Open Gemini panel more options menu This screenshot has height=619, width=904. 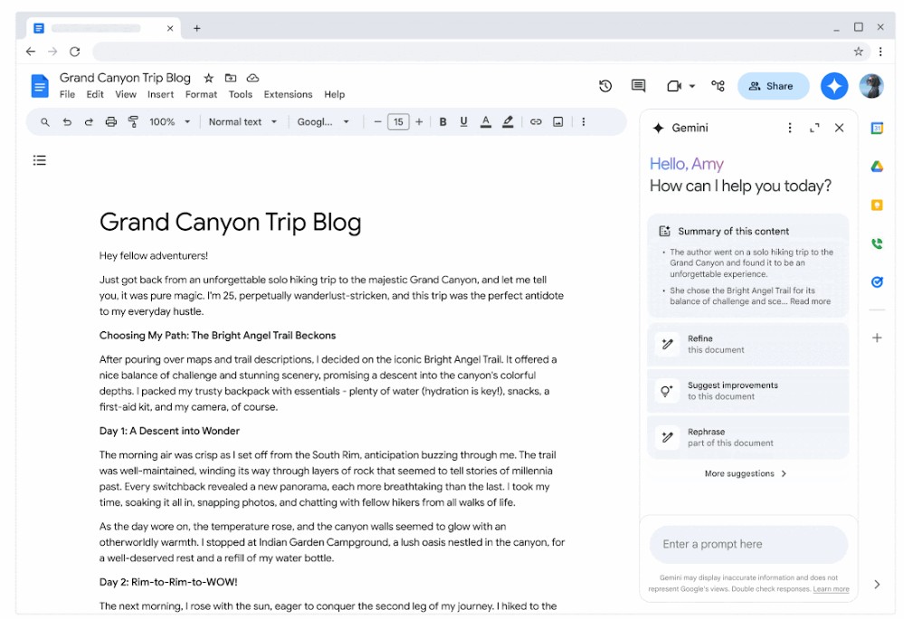(x=790, y=128)
